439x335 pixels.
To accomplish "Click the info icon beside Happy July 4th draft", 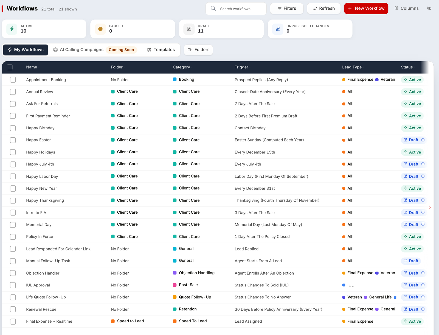I will click(x=423, y=164).
